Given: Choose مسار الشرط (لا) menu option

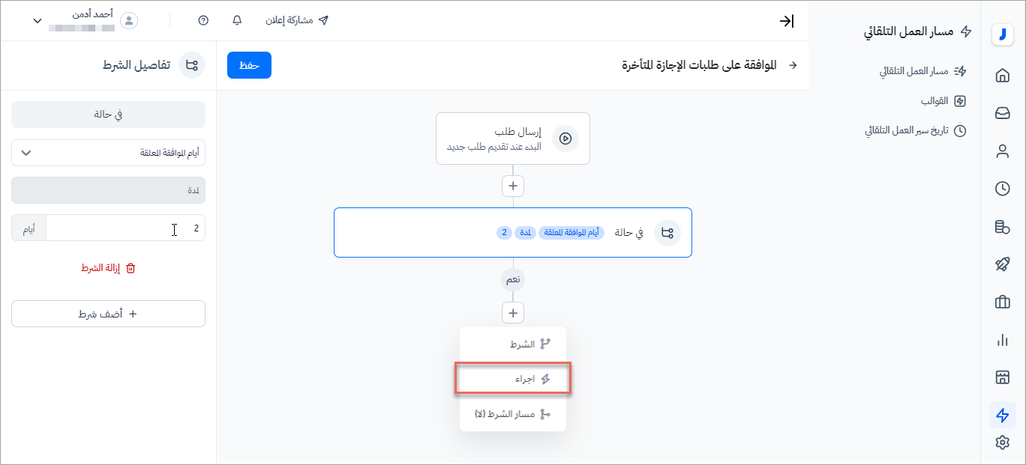Looking at the screenshot, I should [513, 414].
